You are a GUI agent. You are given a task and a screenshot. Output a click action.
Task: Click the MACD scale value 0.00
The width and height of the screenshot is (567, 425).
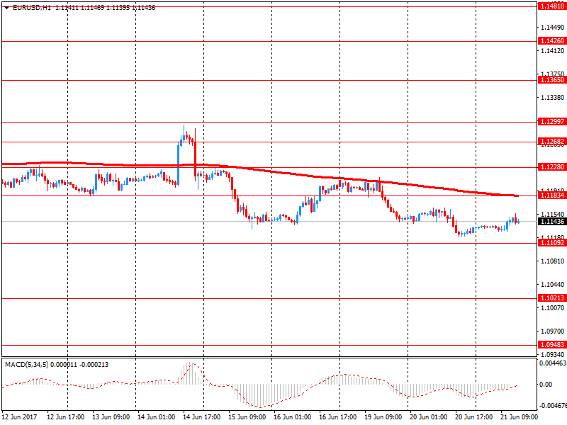click(x=546, y=385)
